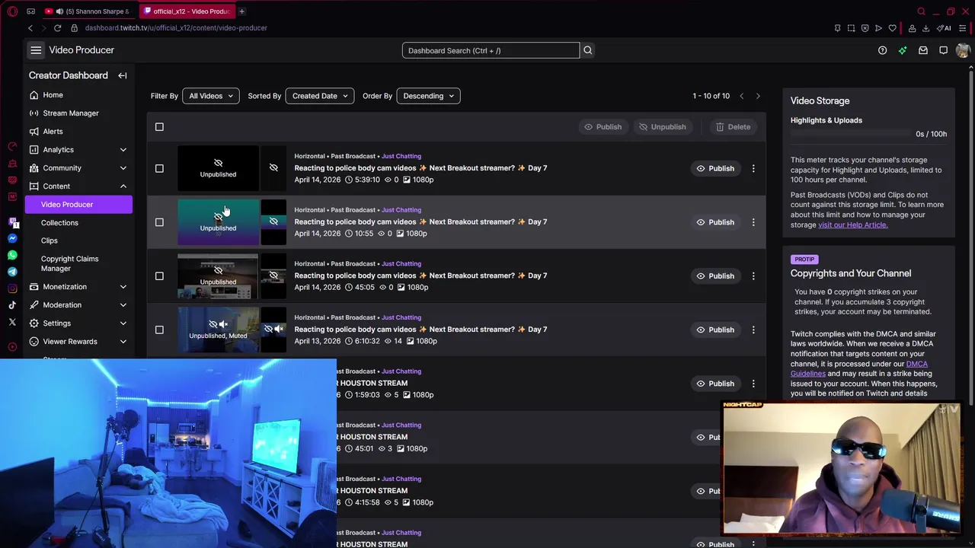Viewport: 975px width, 548px height.
Task: Open a new browser tab
Action: pyautogui.click(x=241, y=11)
